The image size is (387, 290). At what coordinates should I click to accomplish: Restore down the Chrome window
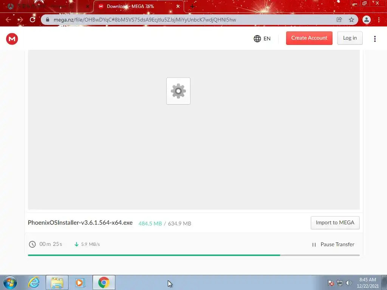(x=365, y=3)
